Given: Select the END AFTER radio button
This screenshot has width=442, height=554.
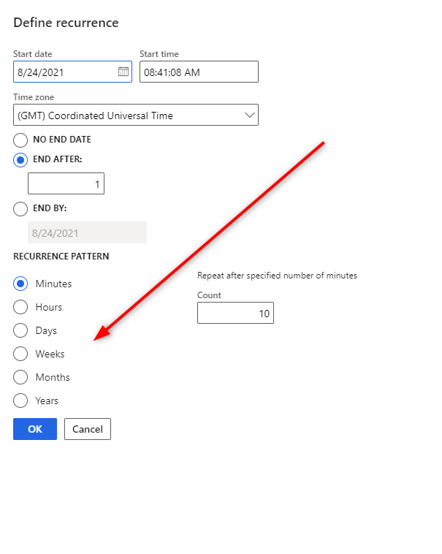Looking at the screenshot, I should (20, 161).
